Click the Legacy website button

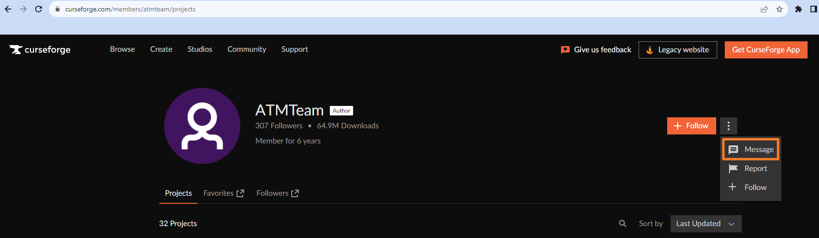pos(678,50)
